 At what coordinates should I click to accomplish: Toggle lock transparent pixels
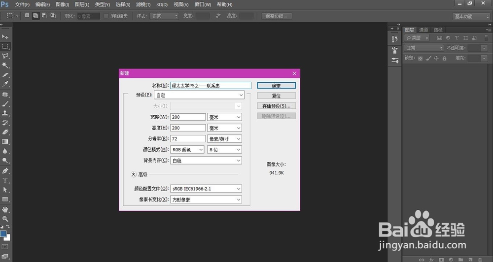tap(421, 58)
